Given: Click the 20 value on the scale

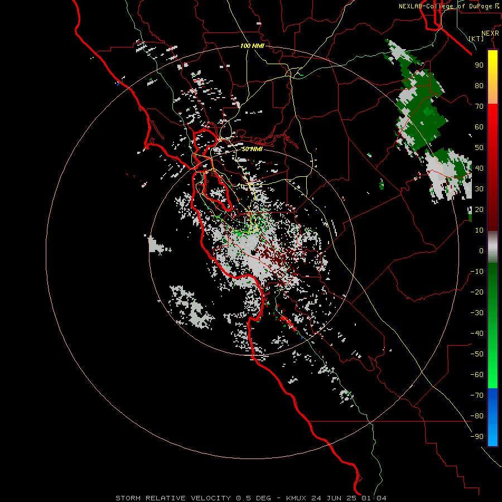Looking at the screenshot, I should coord(479,209).
